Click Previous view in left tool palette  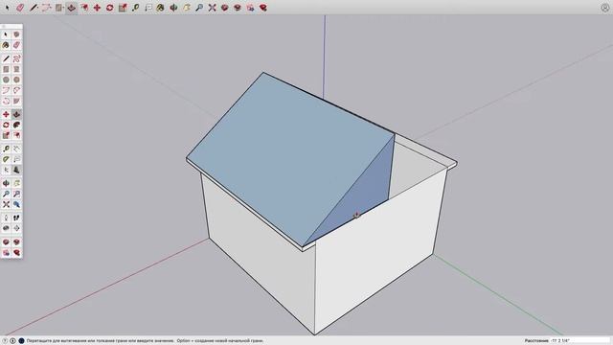(16, 204)
